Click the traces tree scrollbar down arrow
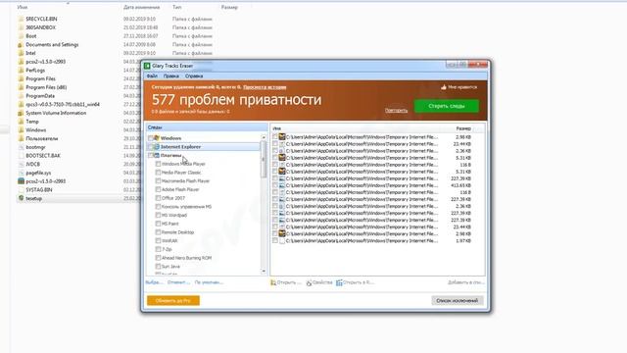The height and width of the screenshot is (353, 627). point(264,272)
